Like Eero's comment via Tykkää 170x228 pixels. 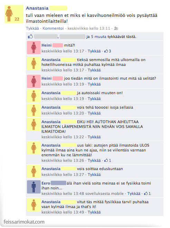[134, 194]
